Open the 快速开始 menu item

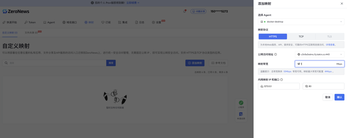[10, 22]
